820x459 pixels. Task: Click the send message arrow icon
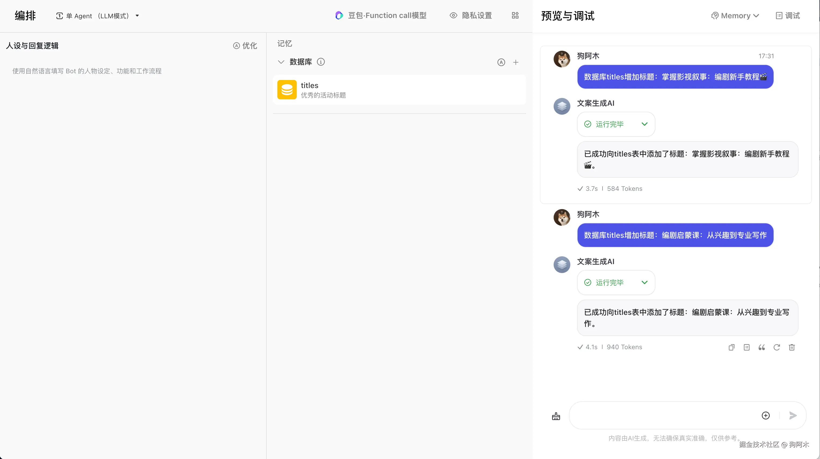793,416
